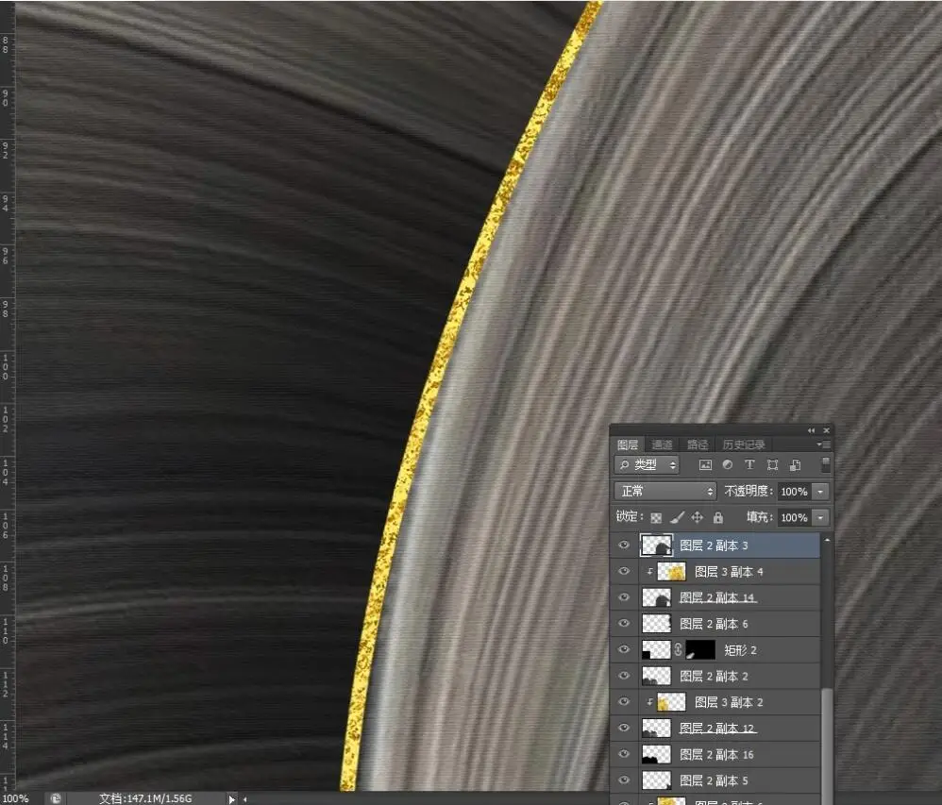Expand the 不透明度 opacity dropdown arrow
Viewport: 942px width, 805px height.
tap(820, 492)
